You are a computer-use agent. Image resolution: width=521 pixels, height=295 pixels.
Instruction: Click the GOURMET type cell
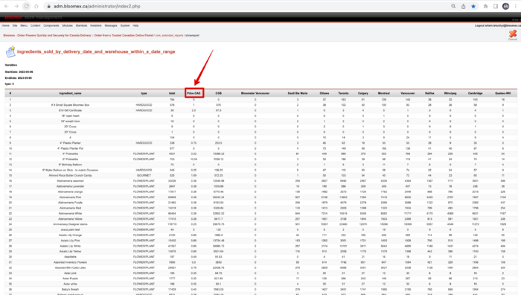tap(144, 176)
